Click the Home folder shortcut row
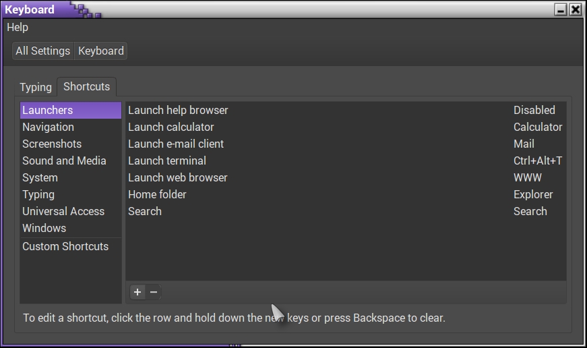Screen dimensions: 587x348 [344, 194]
